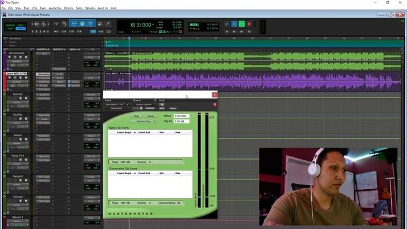This screenshot has width=407, height=229.
Task: Enable Slip edit mode
Action: pyautogui.click(x=10, y=29)
